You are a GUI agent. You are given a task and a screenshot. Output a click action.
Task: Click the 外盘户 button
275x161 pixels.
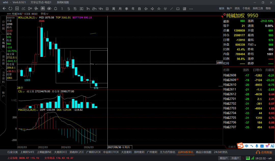[235, 158]
